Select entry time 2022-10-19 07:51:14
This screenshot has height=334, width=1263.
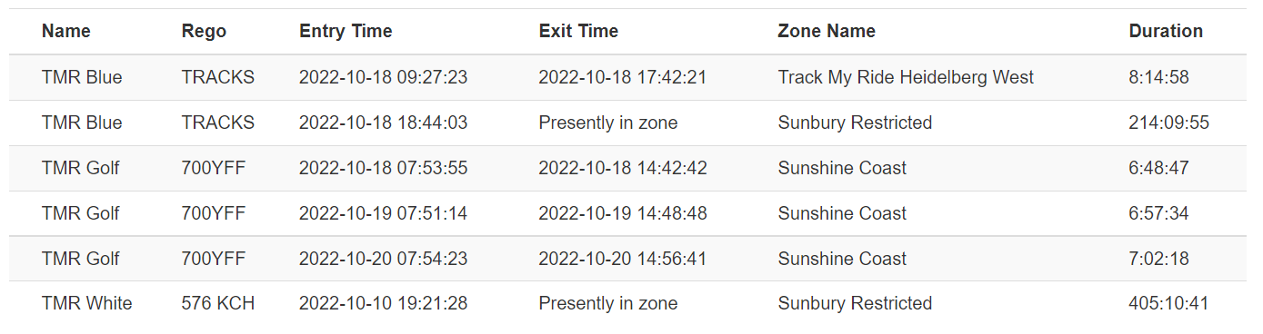(x=383, y=213)
